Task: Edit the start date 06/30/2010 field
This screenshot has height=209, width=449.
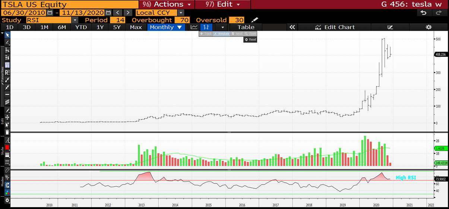Action: tap(24, 12)
